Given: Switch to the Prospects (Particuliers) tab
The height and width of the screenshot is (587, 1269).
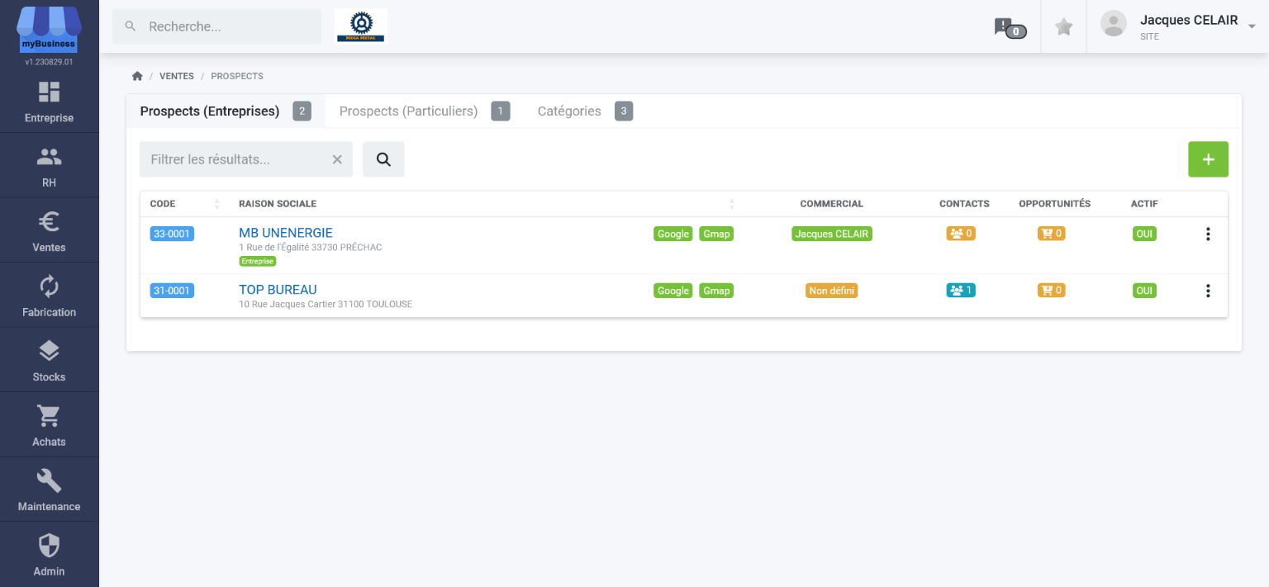Looking at the screenshot, I should pyautogui.click(x=425, y=111).
